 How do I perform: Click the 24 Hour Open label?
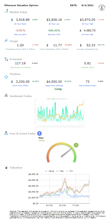click(x=20, y=24)
